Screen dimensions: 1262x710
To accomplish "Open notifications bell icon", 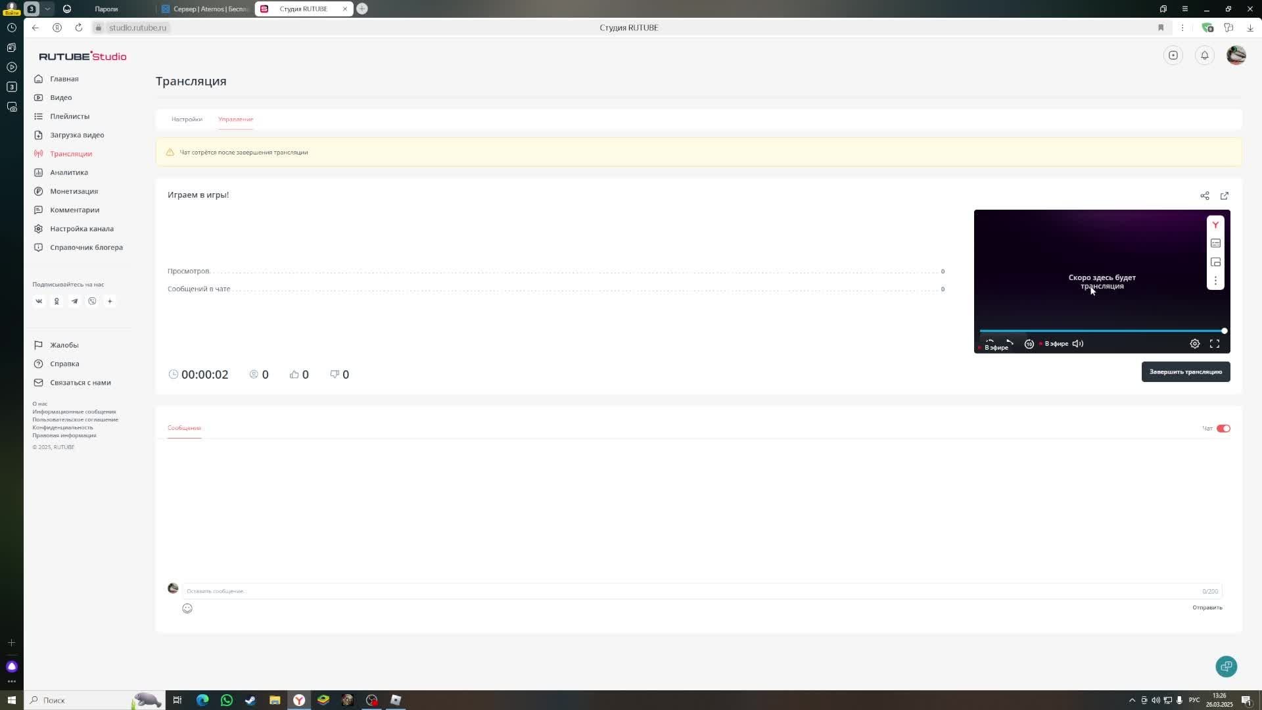I will 1204,56.
